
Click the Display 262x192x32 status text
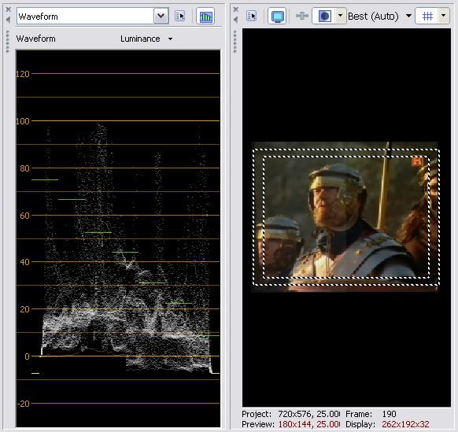pyautogui.click(x=387, y=424)
